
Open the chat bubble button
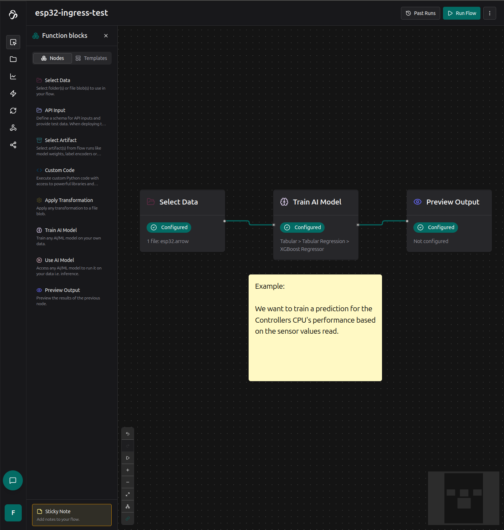tap(13, 480)
